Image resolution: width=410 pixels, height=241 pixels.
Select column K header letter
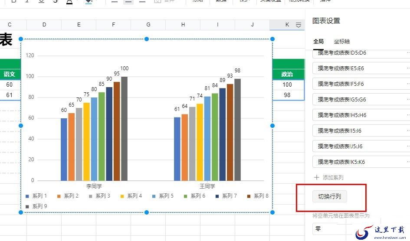pyautogui.click(x=287, y=25)
